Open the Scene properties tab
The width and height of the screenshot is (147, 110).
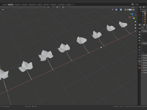point(139,41)
